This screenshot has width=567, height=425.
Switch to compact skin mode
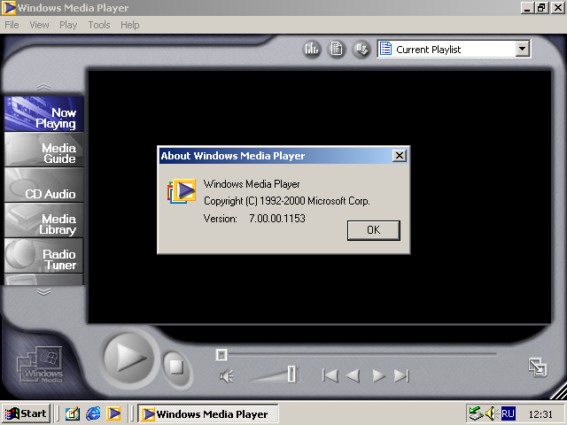tap(537, 367)
